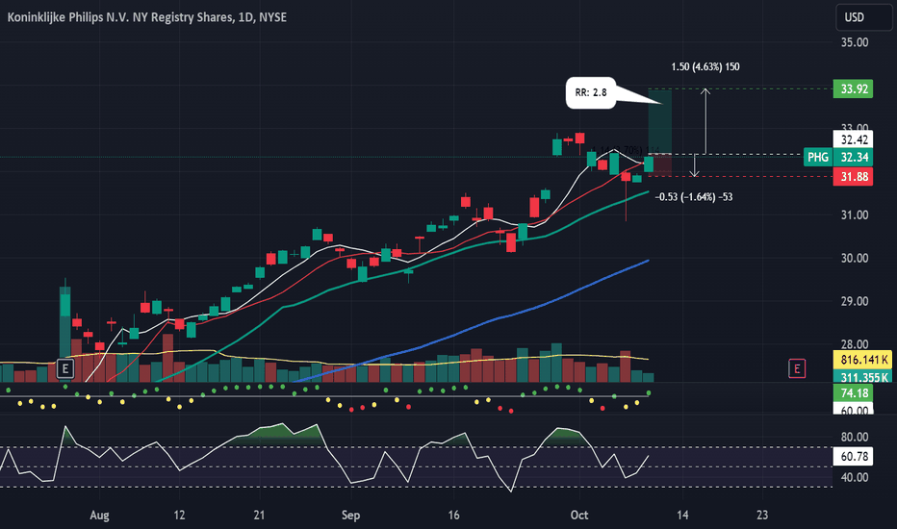Click the PHG ticker price label
This screenshot has width=897, height=529.
pos(817,158)
